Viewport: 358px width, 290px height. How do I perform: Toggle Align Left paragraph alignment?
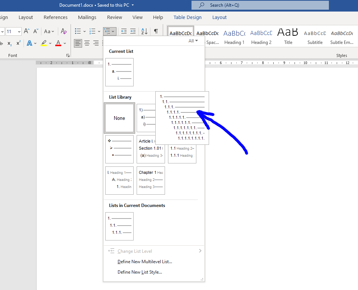pos(78,43)
